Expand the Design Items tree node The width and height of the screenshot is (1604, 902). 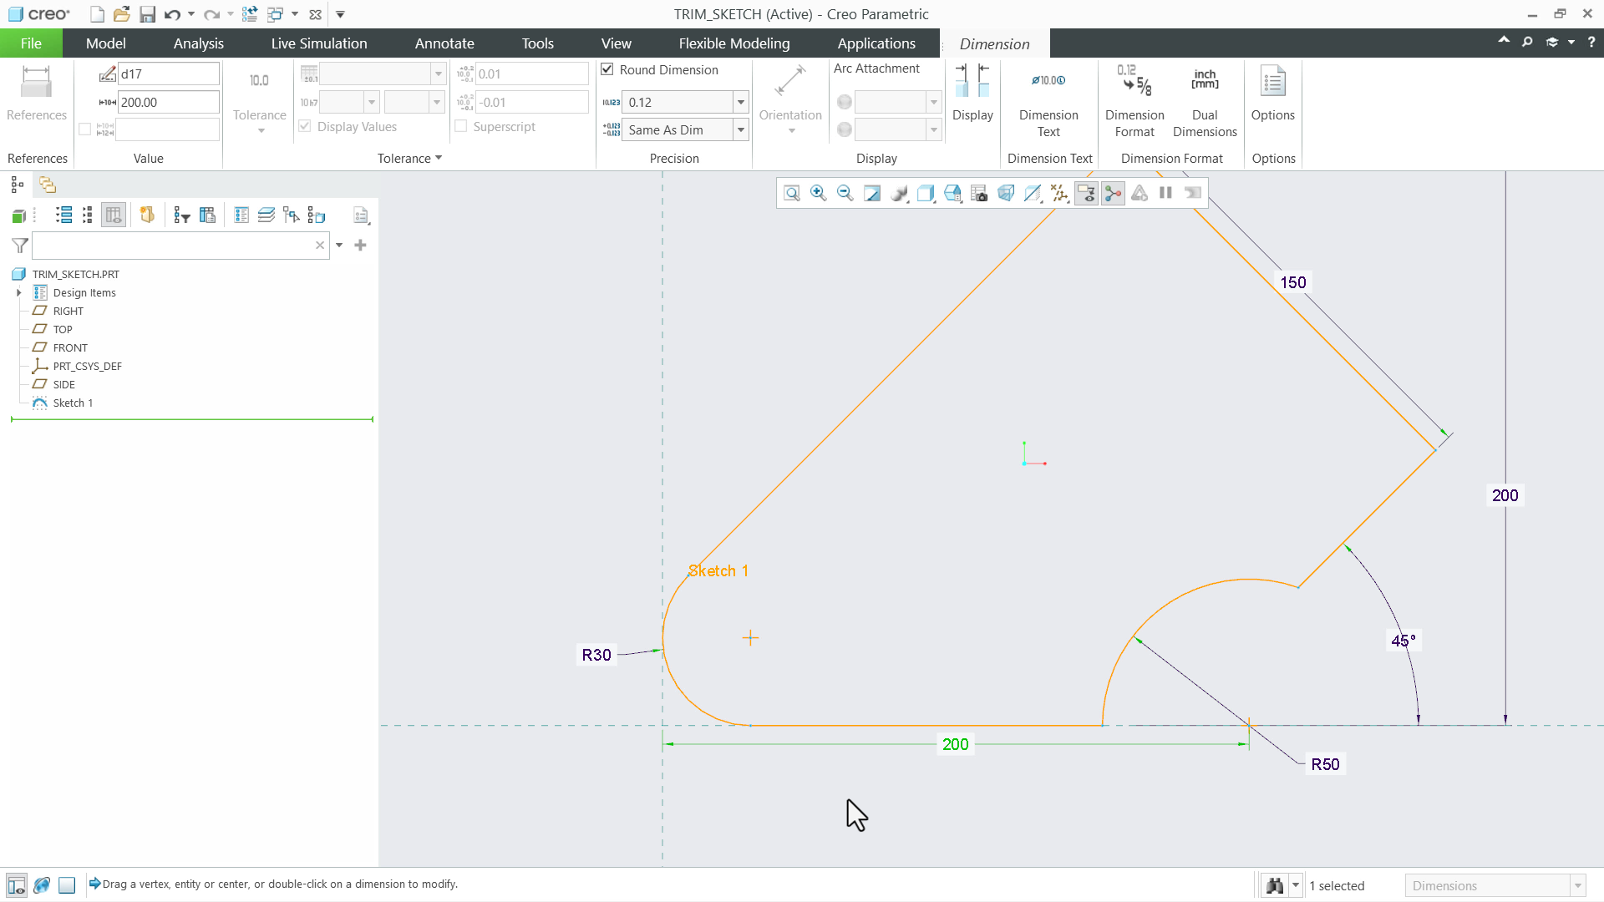[19, 292]
